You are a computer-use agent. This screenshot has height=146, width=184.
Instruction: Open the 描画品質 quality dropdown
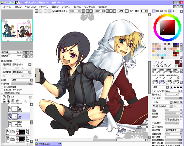[x=181, y=130]
